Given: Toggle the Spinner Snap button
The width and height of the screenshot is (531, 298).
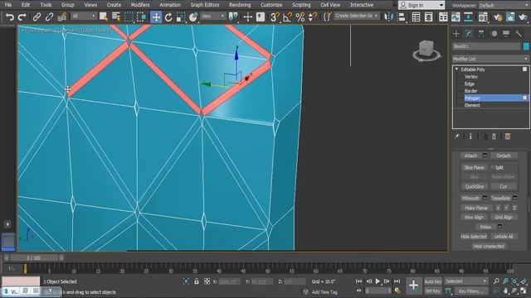Looking at the screenshot, I should pyautogui.click(x=312, y=17).
